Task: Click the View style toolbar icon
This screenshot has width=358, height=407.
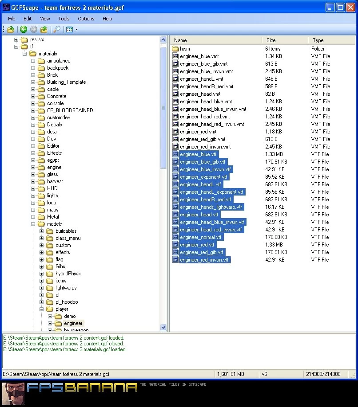Action: pyautogui.click(x=69, y=29)
